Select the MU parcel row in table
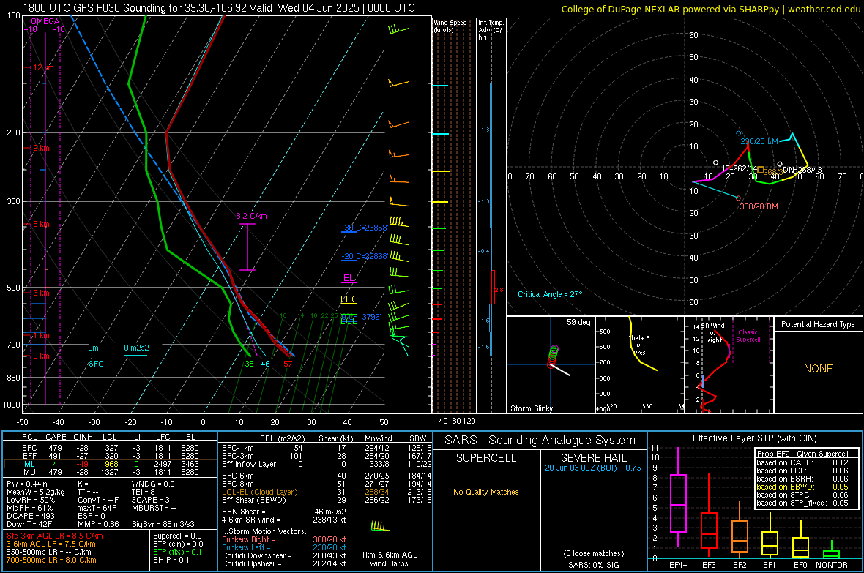Viewport: 864px width, 573px height. (x=111, y=471)
